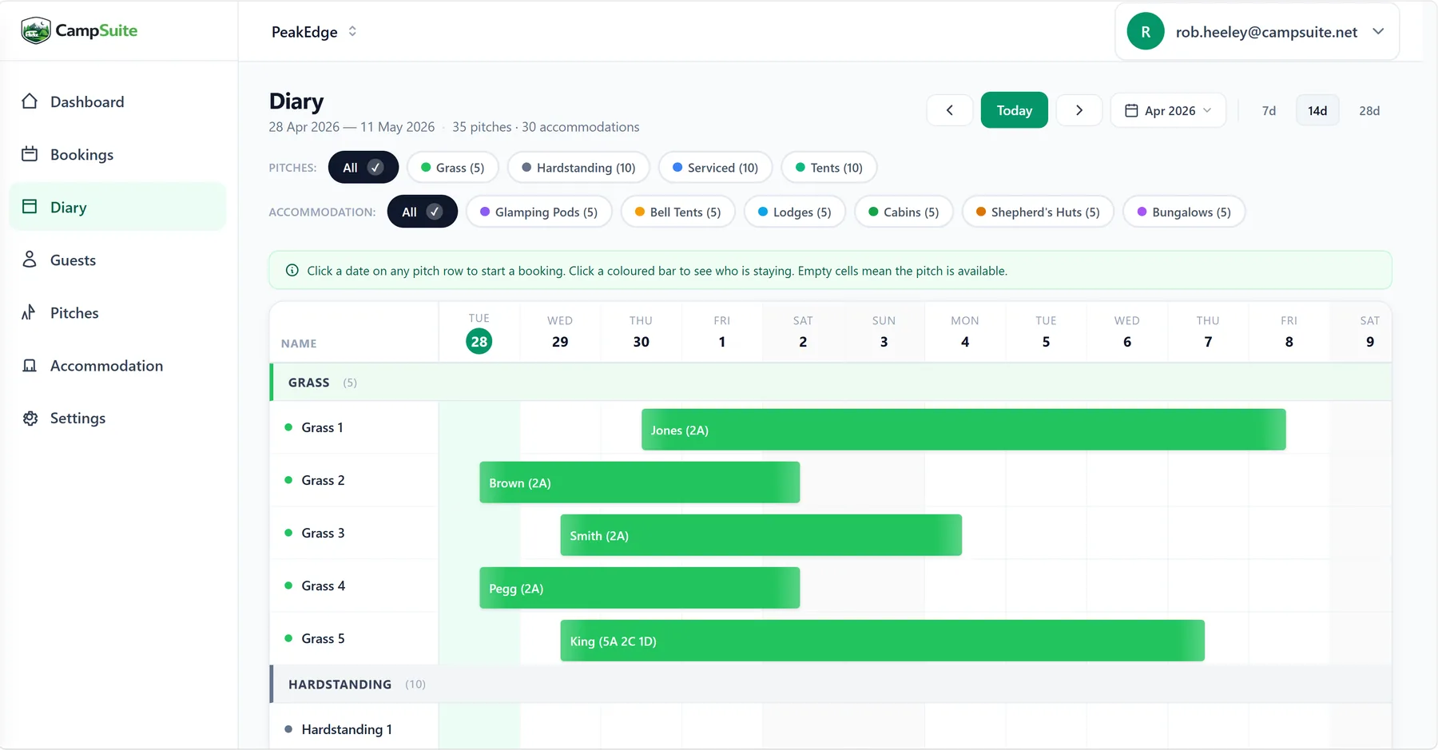Open the Accommodation section
The width and height of the screenshot is (1438, 750).
(x=117, y=365)
